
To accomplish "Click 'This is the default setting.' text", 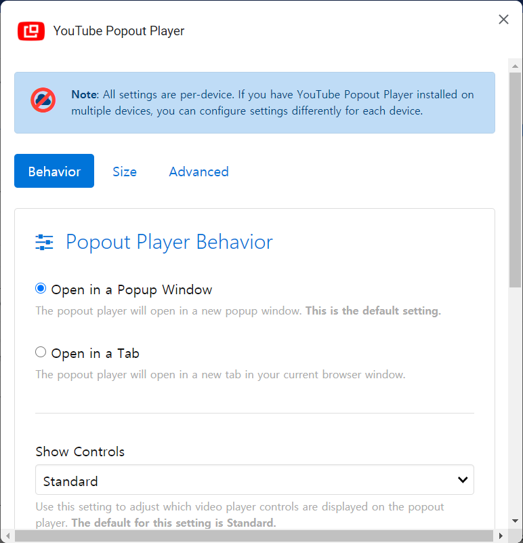I will tap(373, 310).
